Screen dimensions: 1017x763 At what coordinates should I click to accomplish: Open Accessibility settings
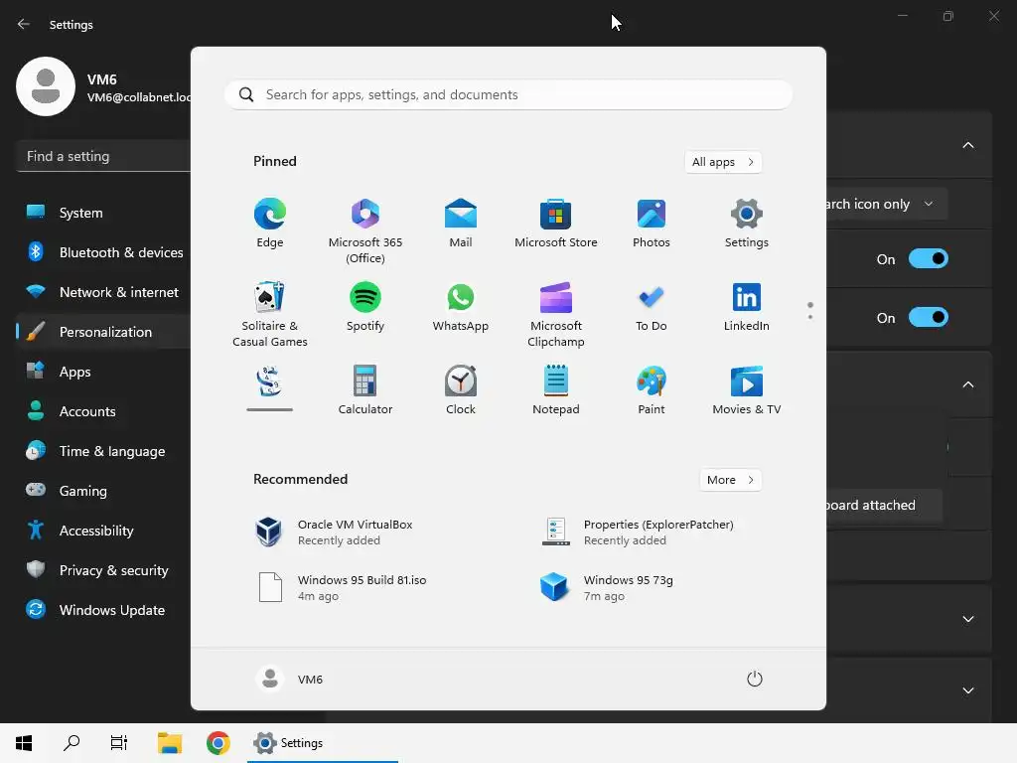point(103,531)
